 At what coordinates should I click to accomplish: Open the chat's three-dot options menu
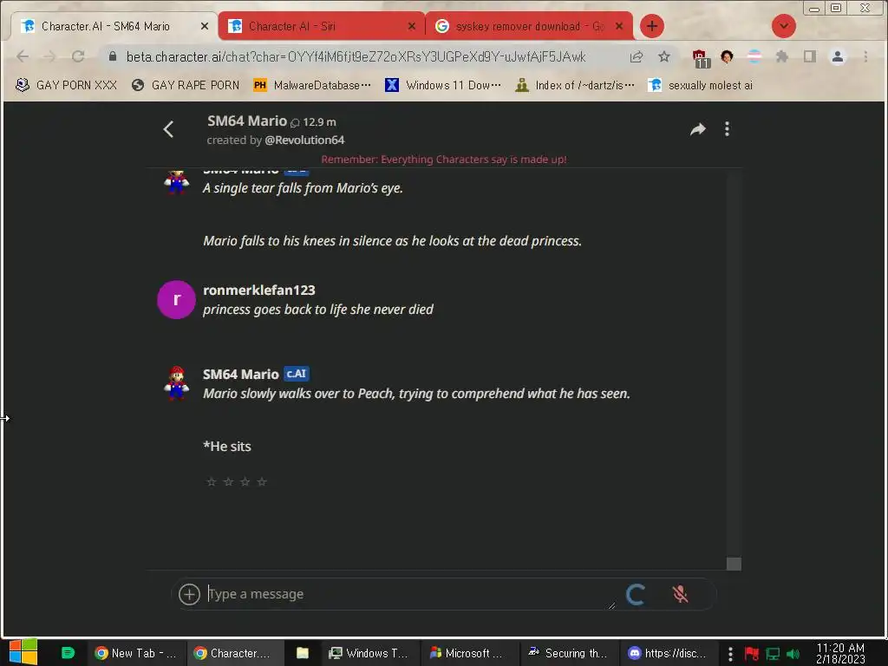pyautogui.click(x=728, y=129)
